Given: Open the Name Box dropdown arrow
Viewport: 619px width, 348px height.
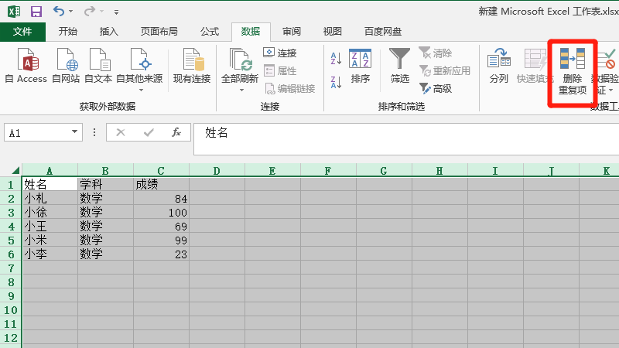Looking at the screenshot, I should (74, 131).
